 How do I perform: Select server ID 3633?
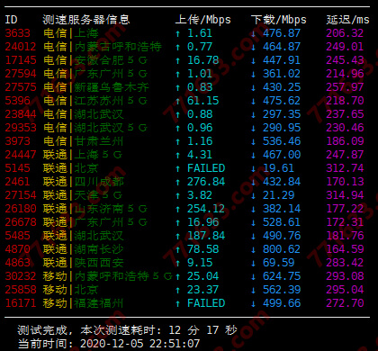(x=18, y=33)
